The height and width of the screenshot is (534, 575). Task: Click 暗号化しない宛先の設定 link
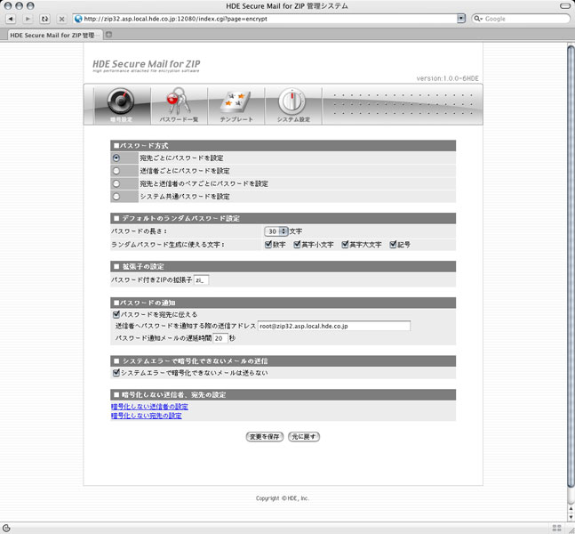(147, 416)
